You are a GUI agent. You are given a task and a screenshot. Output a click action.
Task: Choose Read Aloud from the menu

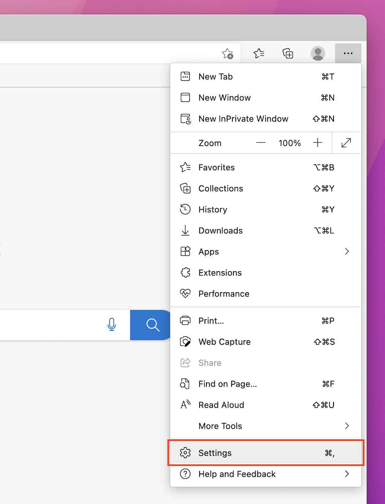(x=221, y=405)
